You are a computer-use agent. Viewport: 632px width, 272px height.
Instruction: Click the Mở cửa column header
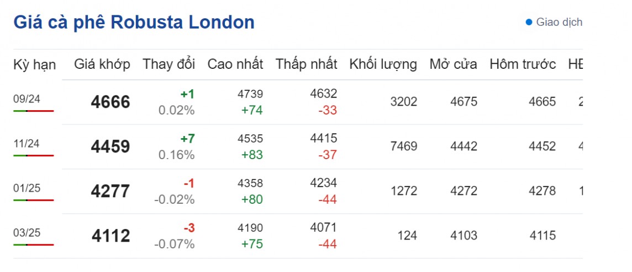[x=453, y=64]
